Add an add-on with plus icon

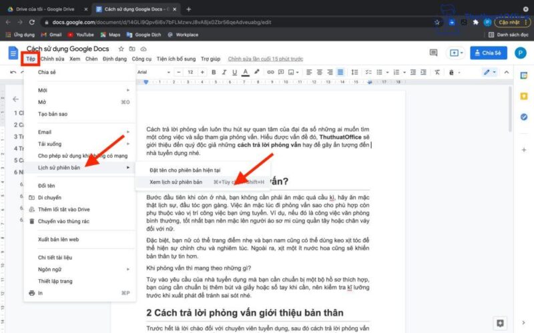524,149
